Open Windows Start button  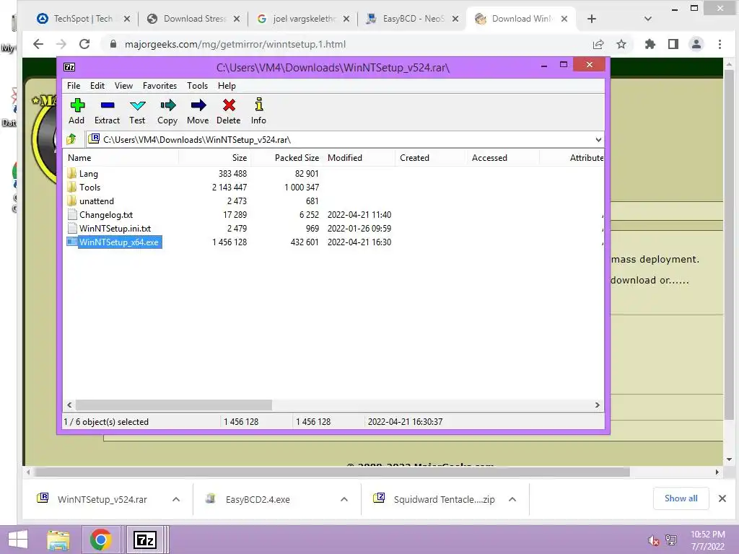17,540
